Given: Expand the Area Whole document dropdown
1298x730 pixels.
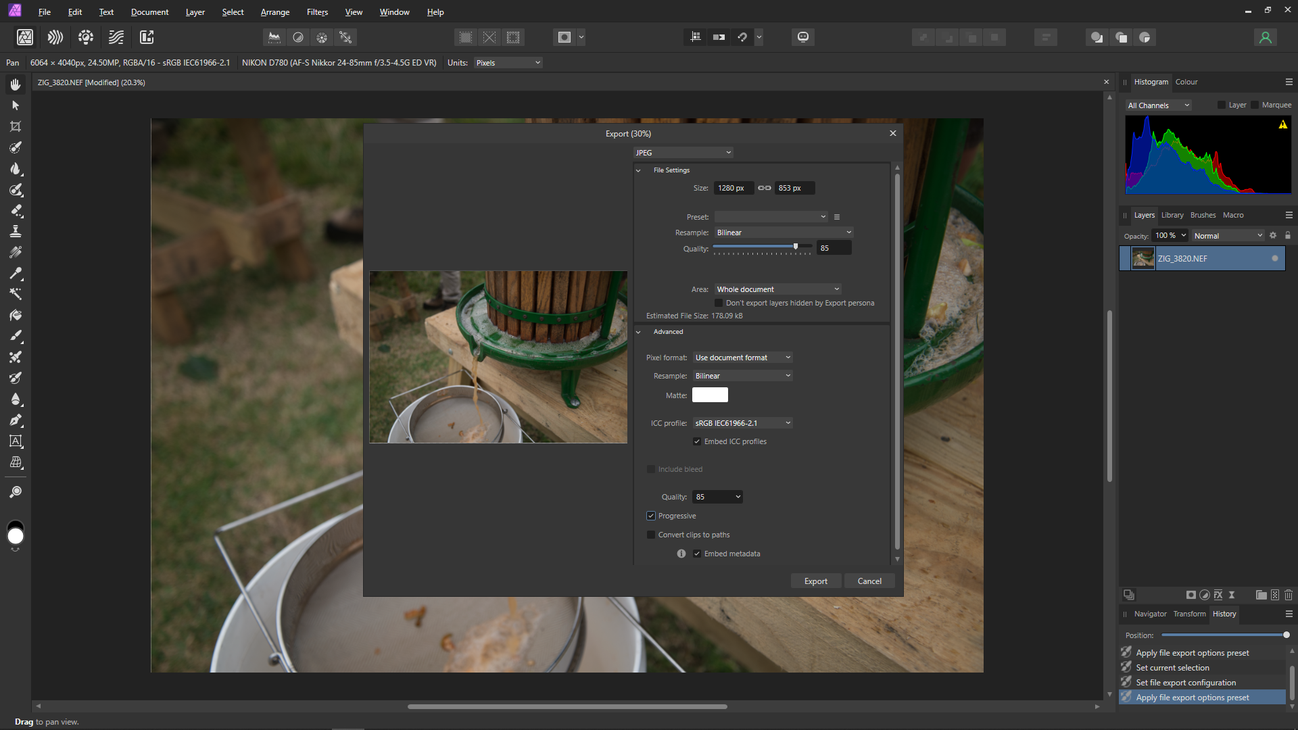Looking at the screenshot, I should pyautogui.click(x=777, y=289).
